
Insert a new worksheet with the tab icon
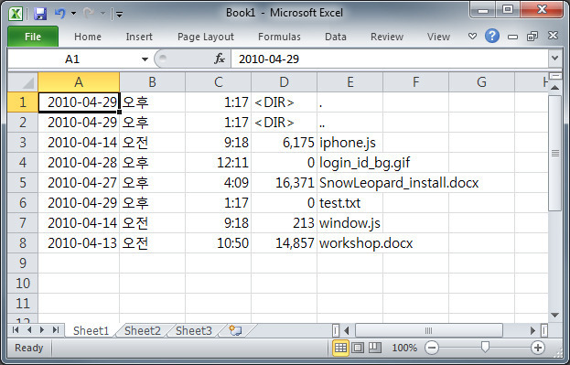pyautogui.click(x=235, y=330)
